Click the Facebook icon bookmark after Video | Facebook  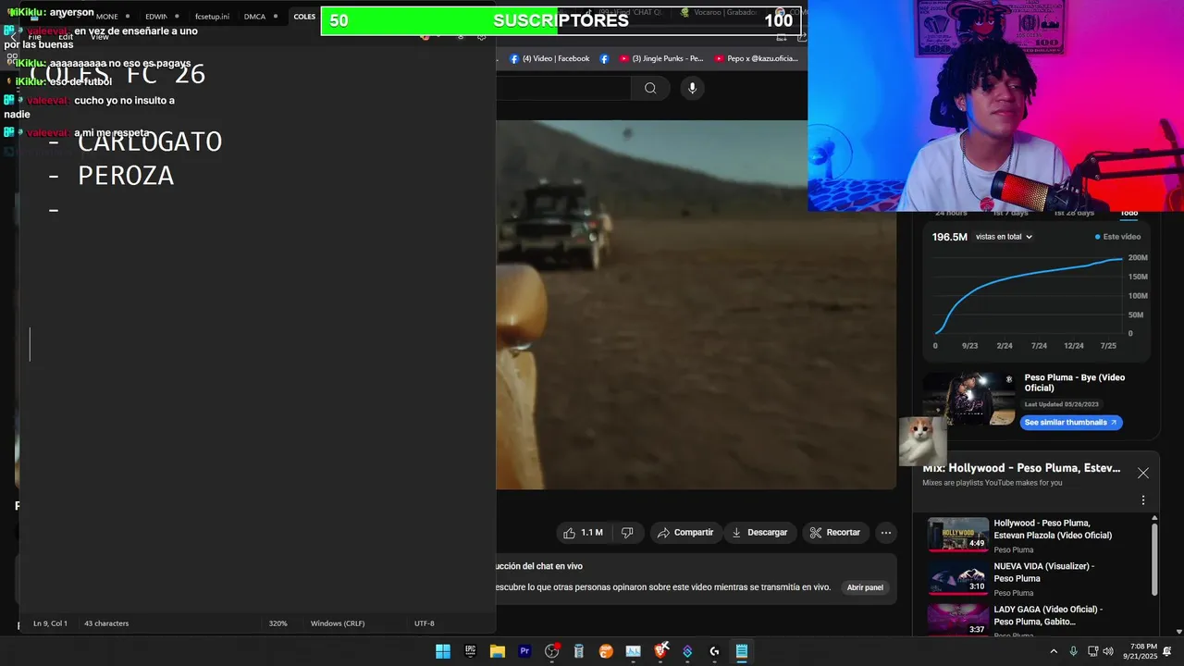point(604,58)
